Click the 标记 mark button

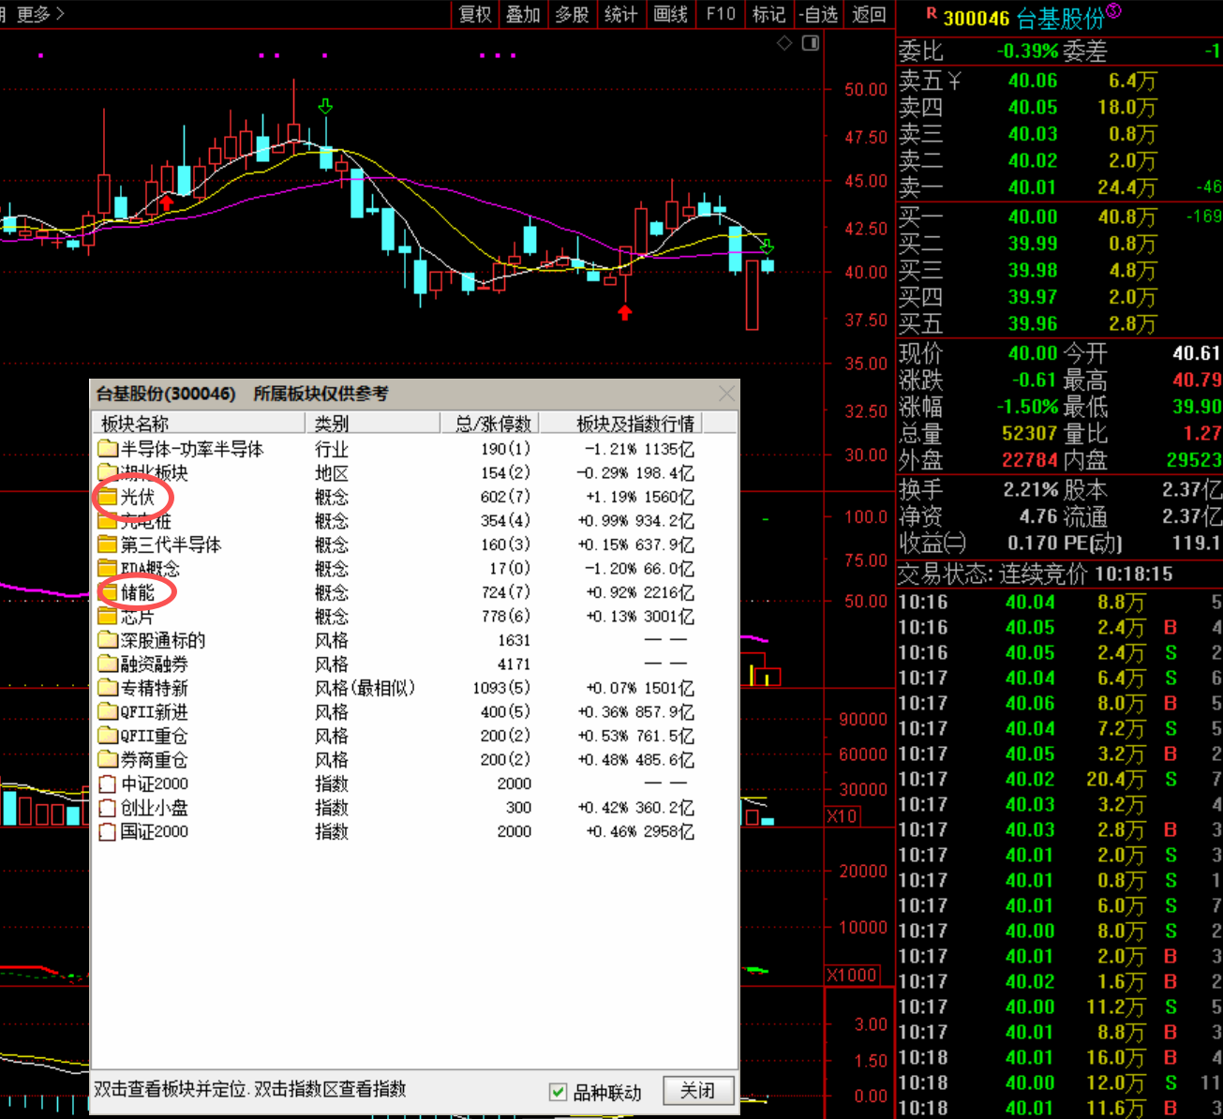click(769, 14)
